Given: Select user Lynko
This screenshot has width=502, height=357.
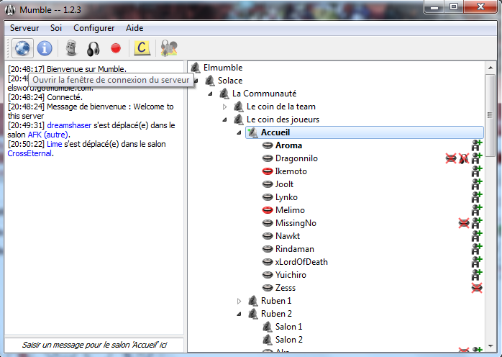Looking at the screenshot, I should (286, 197).
